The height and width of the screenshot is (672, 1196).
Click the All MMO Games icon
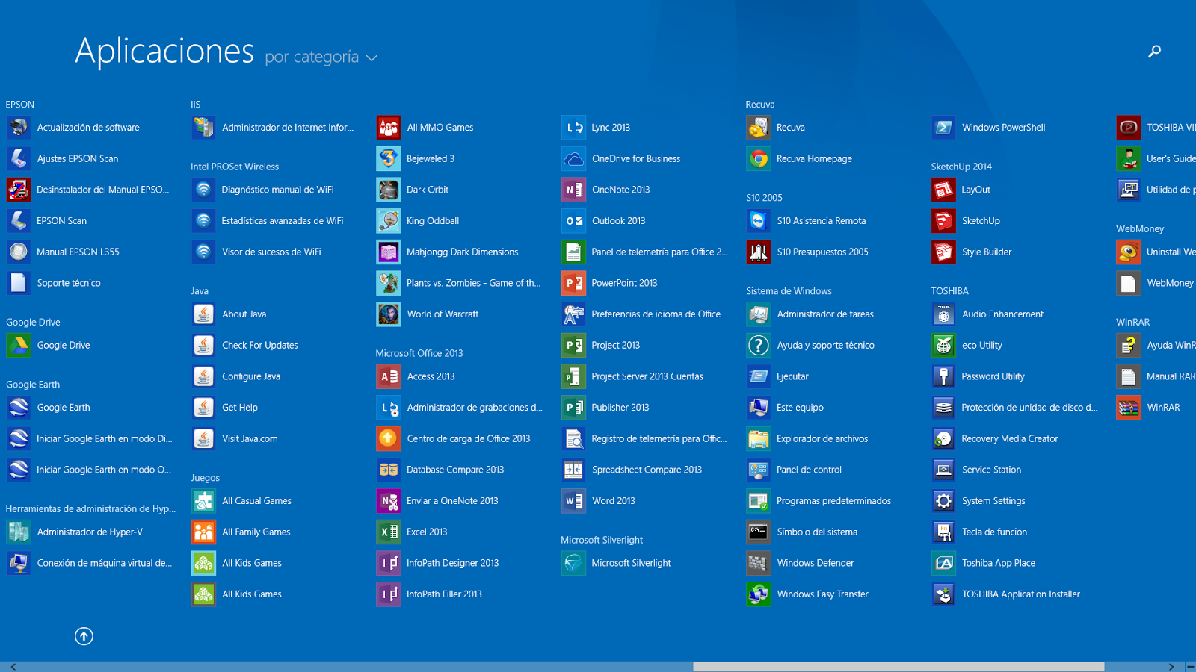point(389,128)
